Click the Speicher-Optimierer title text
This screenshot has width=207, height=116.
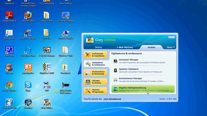tap(129, 69)
